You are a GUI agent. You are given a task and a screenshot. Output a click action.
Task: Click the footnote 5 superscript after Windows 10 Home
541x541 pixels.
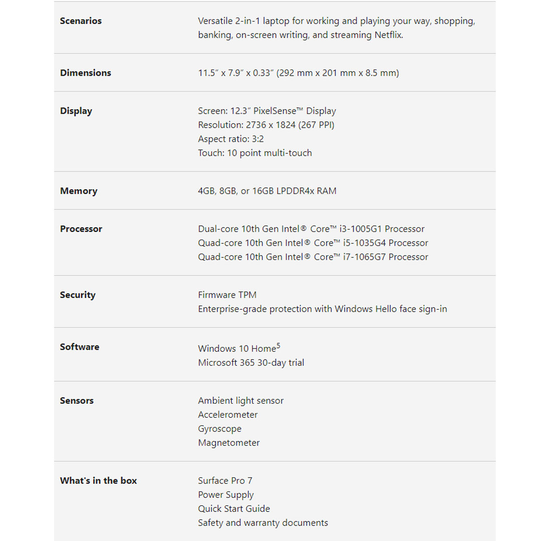tap(279, 345)
